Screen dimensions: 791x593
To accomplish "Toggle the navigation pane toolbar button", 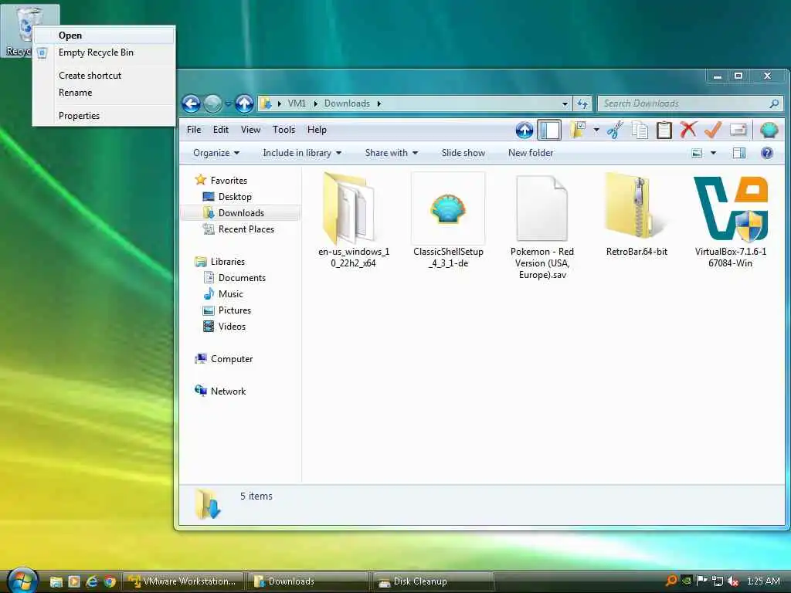I will (x=549, y=130).
